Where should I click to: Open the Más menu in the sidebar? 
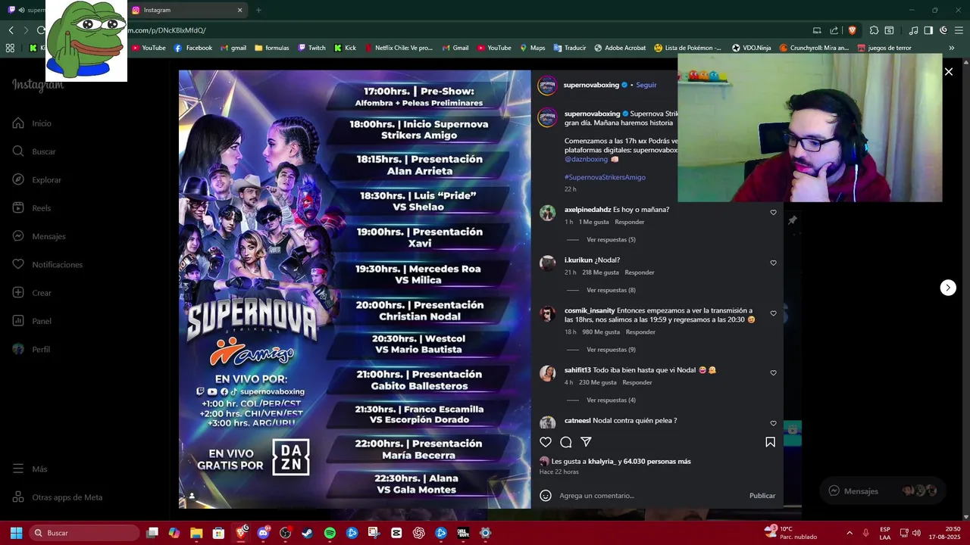click(30, 469)
